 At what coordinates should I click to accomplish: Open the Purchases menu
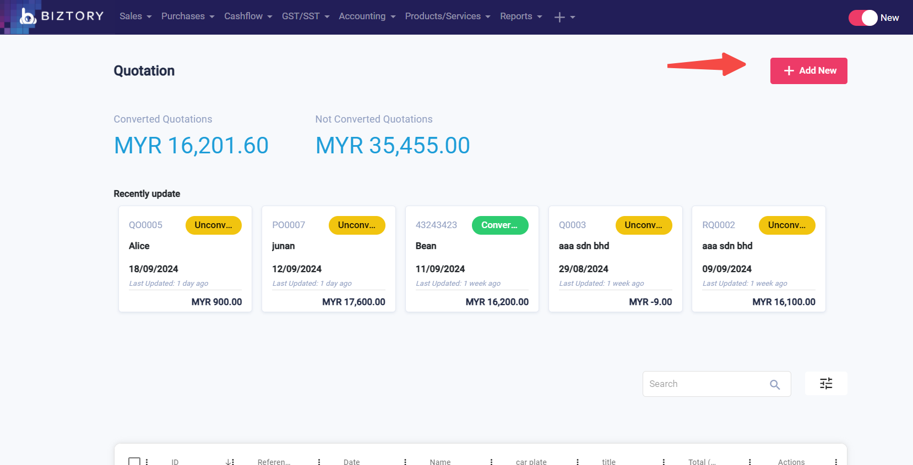click(188, 16)
